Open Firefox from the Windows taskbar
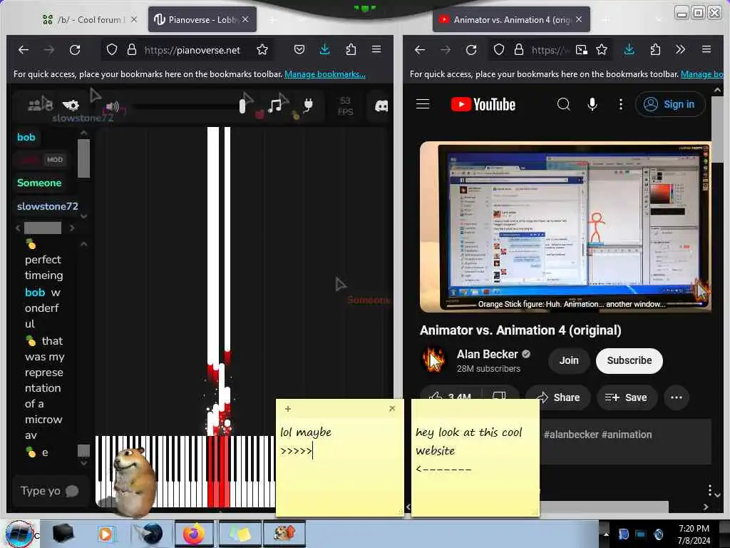The width and height of the screenshot is (730, 548). click(194, 534)
